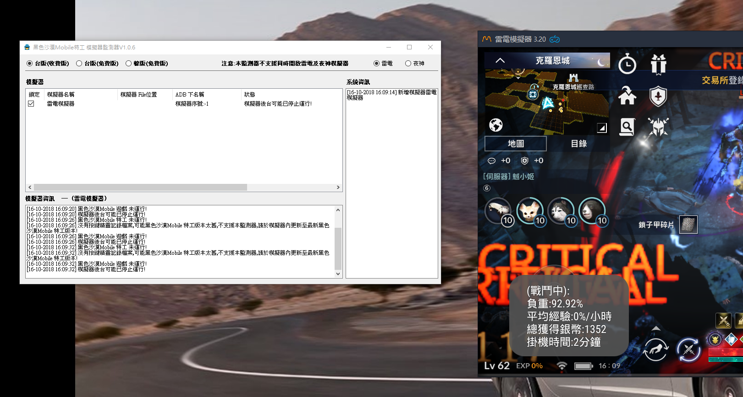
Task: Click the log panel vertical scrollbar thumb
Action: point(338,248)
